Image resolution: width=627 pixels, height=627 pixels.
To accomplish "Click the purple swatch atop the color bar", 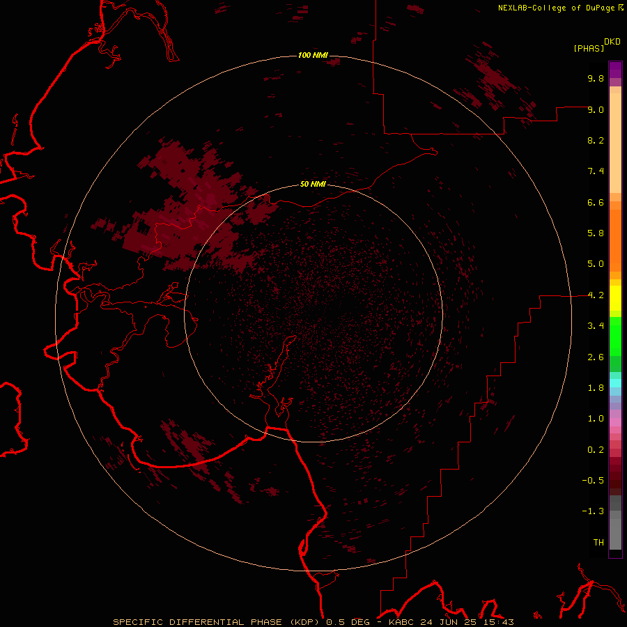I will 615,70.
